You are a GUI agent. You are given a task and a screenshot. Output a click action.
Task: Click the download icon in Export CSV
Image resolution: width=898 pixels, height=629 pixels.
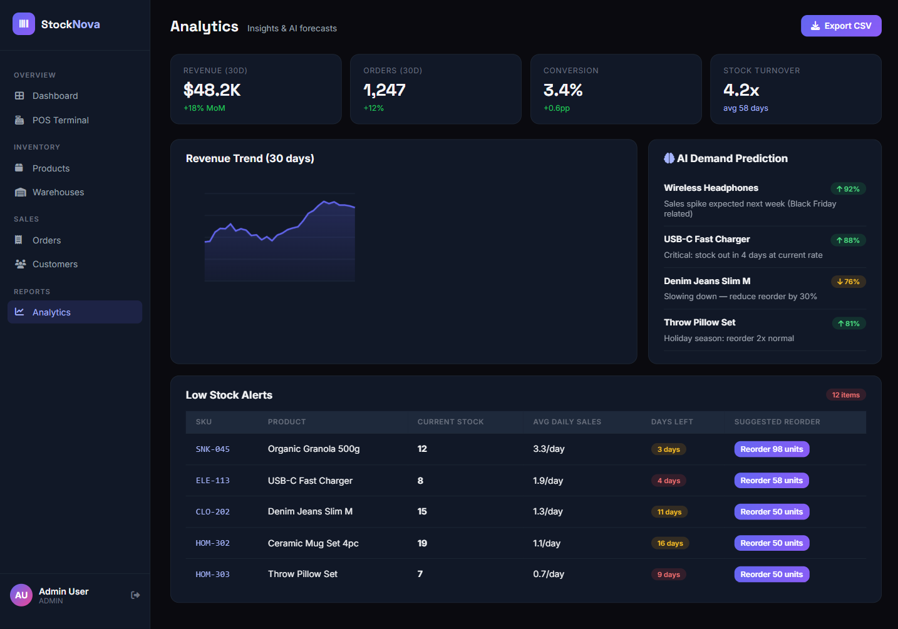[815, 26]
